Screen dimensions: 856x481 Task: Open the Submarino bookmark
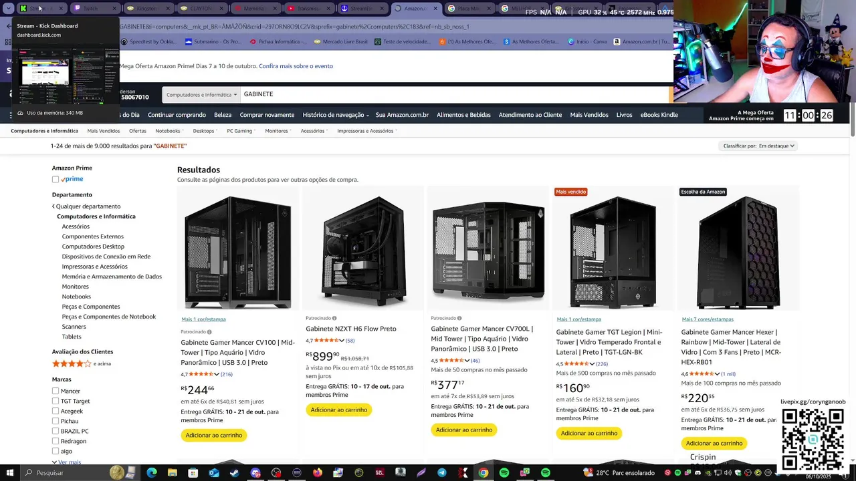click(x=213, y=41)
